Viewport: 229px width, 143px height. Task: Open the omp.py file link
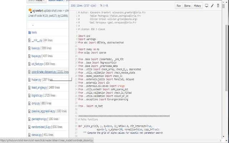click(36, 103)
